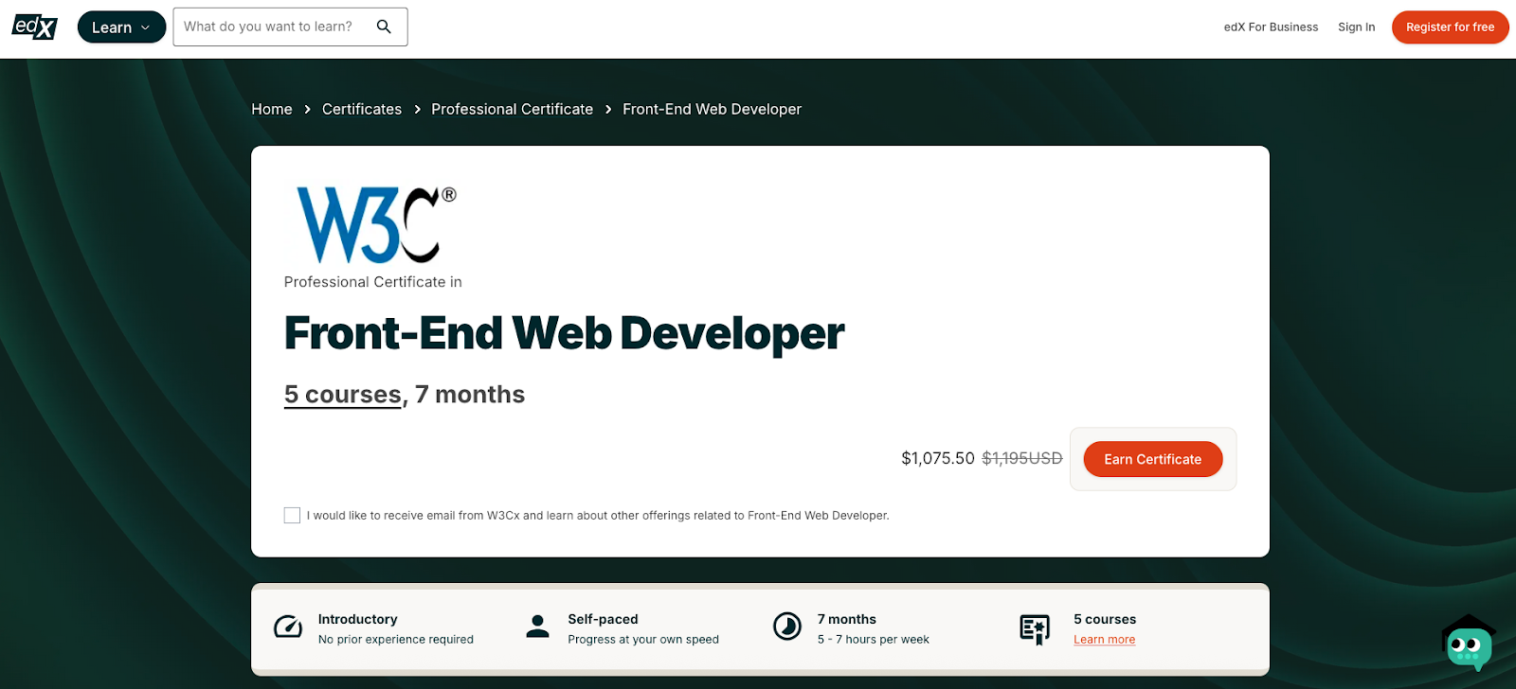The height and width of the screenshot is (689, 1516).
Task: Click 'Professional Certificate in' text
Action: (373, 282)
